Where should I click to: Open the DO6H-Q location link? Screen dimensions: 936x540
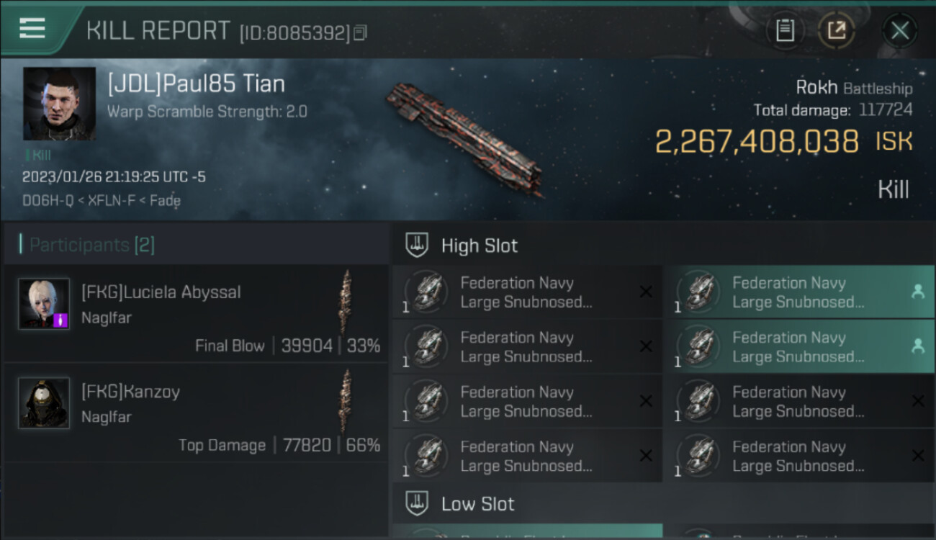46,201
